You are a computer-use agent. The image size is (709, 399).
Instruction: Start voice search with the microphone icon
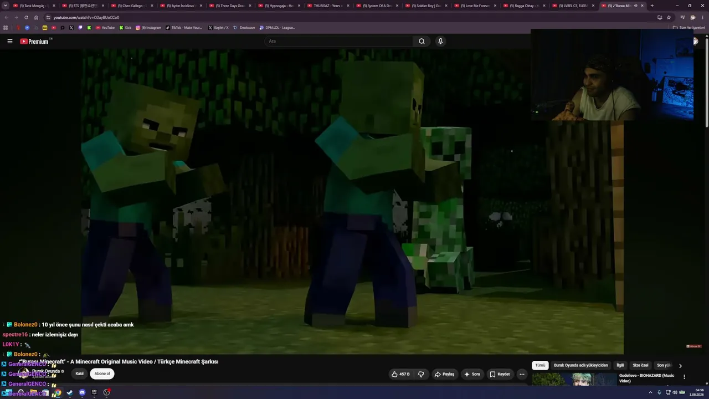(x=440, y=41)
